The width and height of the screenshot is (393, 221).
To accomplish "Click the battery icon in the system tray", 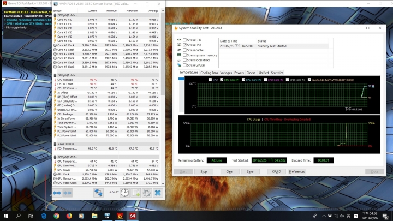I will (x=330, y=216).
